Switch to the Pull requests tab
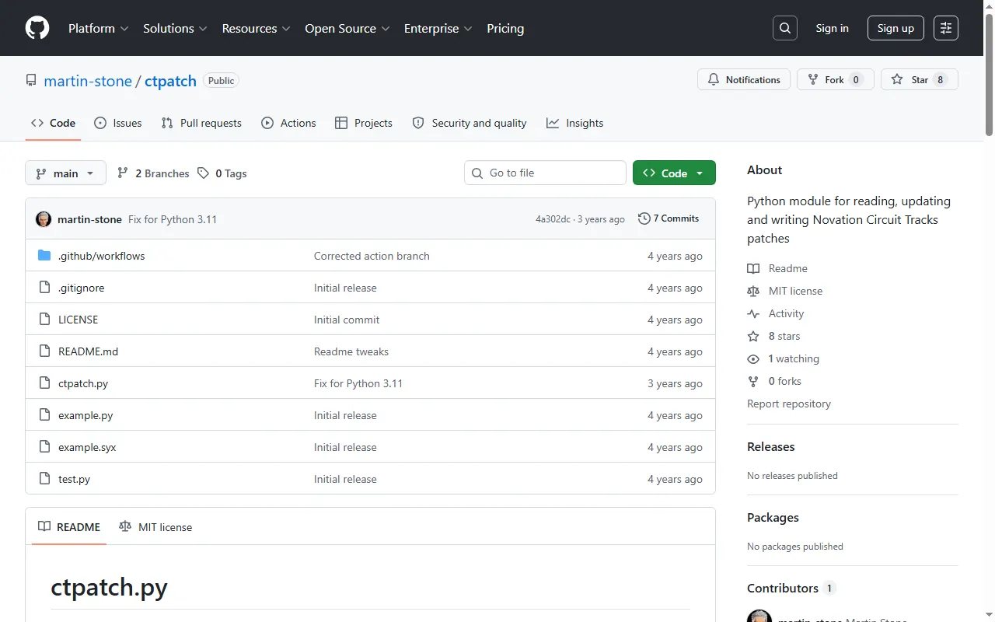 tap(201, 123)
